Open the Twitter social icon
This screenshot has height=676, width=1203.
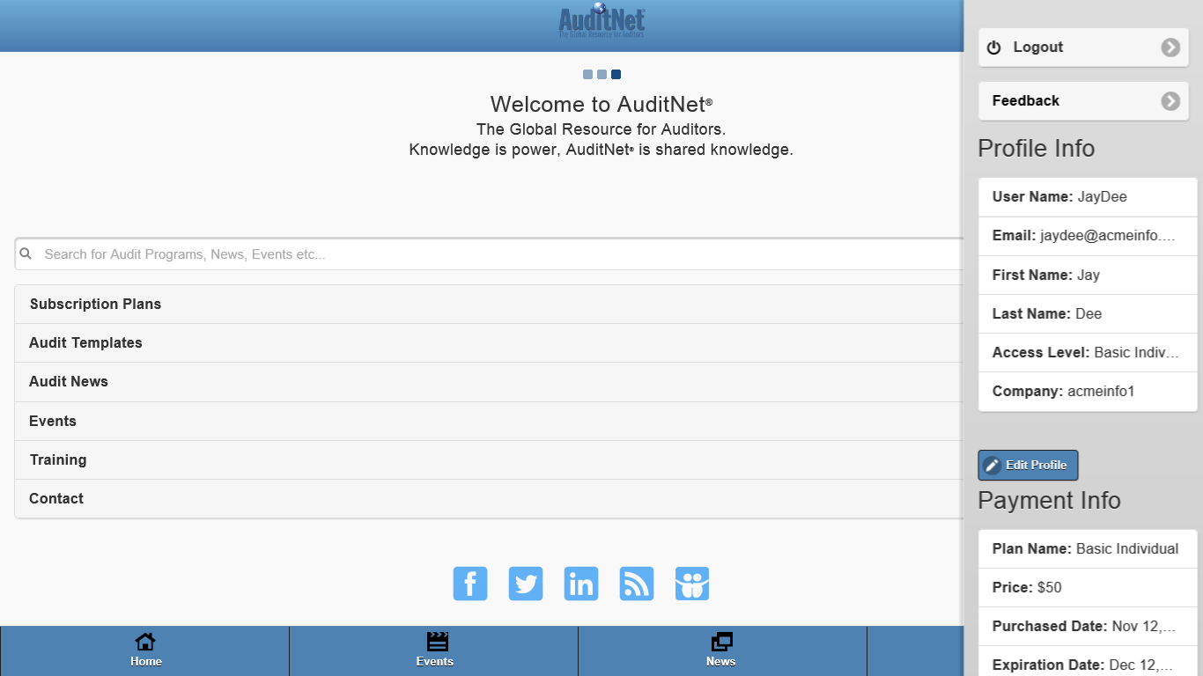point(526,584)
